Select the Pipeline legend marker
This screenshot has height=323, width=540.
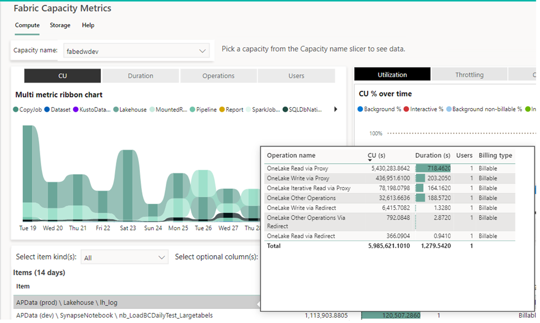pos(192,109)
